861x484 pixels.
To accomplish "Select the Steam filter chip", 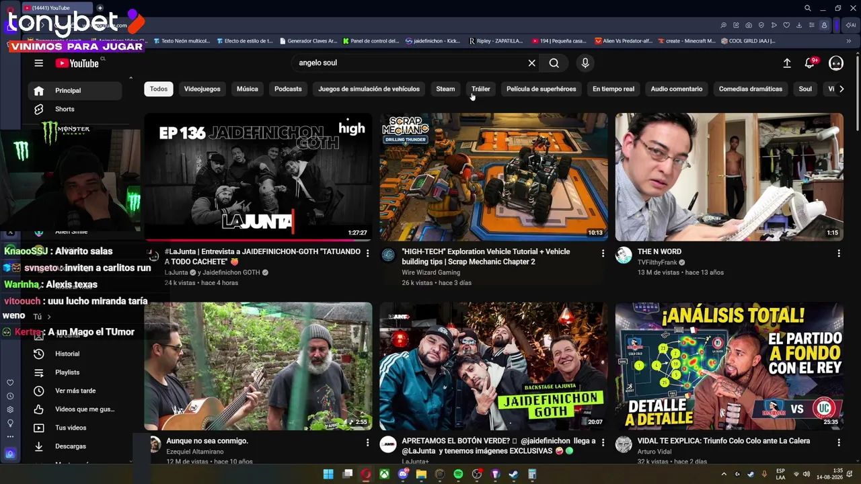I will [445, 89].
